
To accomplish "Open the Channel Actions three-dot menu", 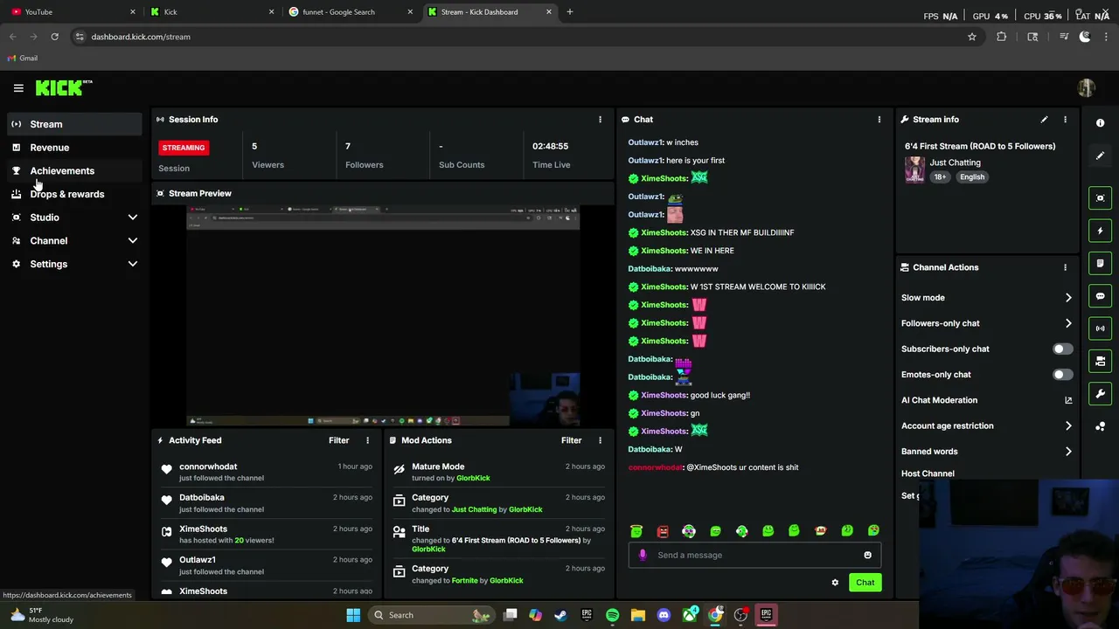I will coord(1065,267).
